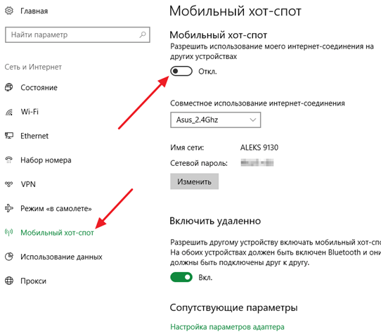Click the VPN icon in sidebar
This screenshot has height=334, width=381.
(x=9, y=184)
